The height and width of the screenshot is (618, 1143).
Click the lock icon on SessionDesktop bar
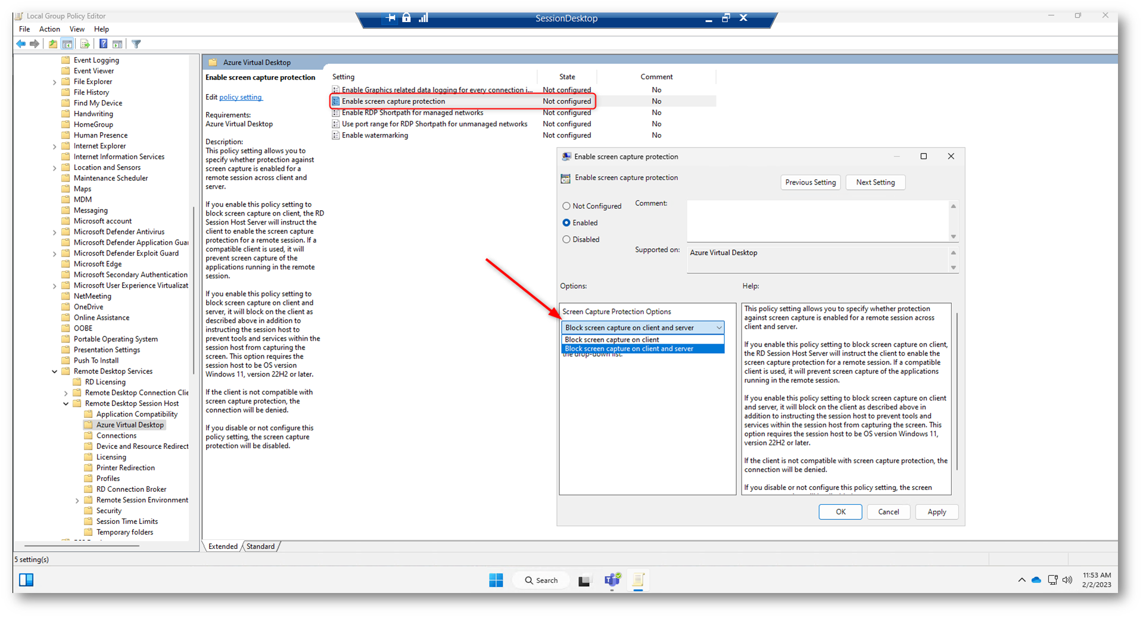[x=406, y=18]
